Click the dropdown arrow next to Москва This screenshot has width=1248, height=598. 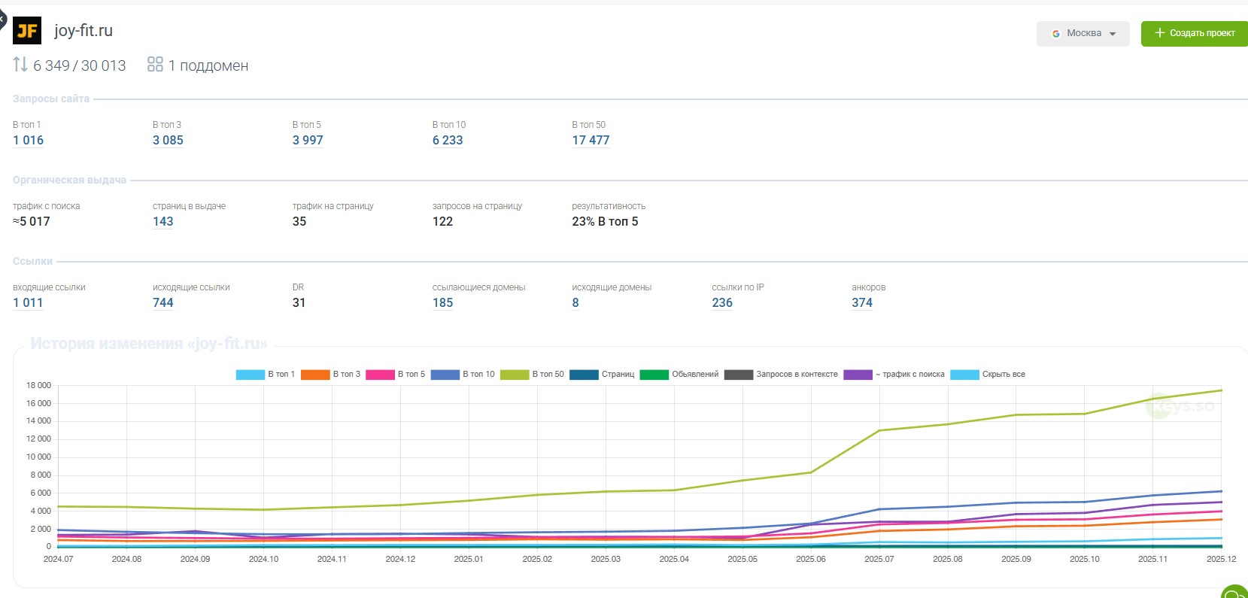click(x=1113, y=34)
